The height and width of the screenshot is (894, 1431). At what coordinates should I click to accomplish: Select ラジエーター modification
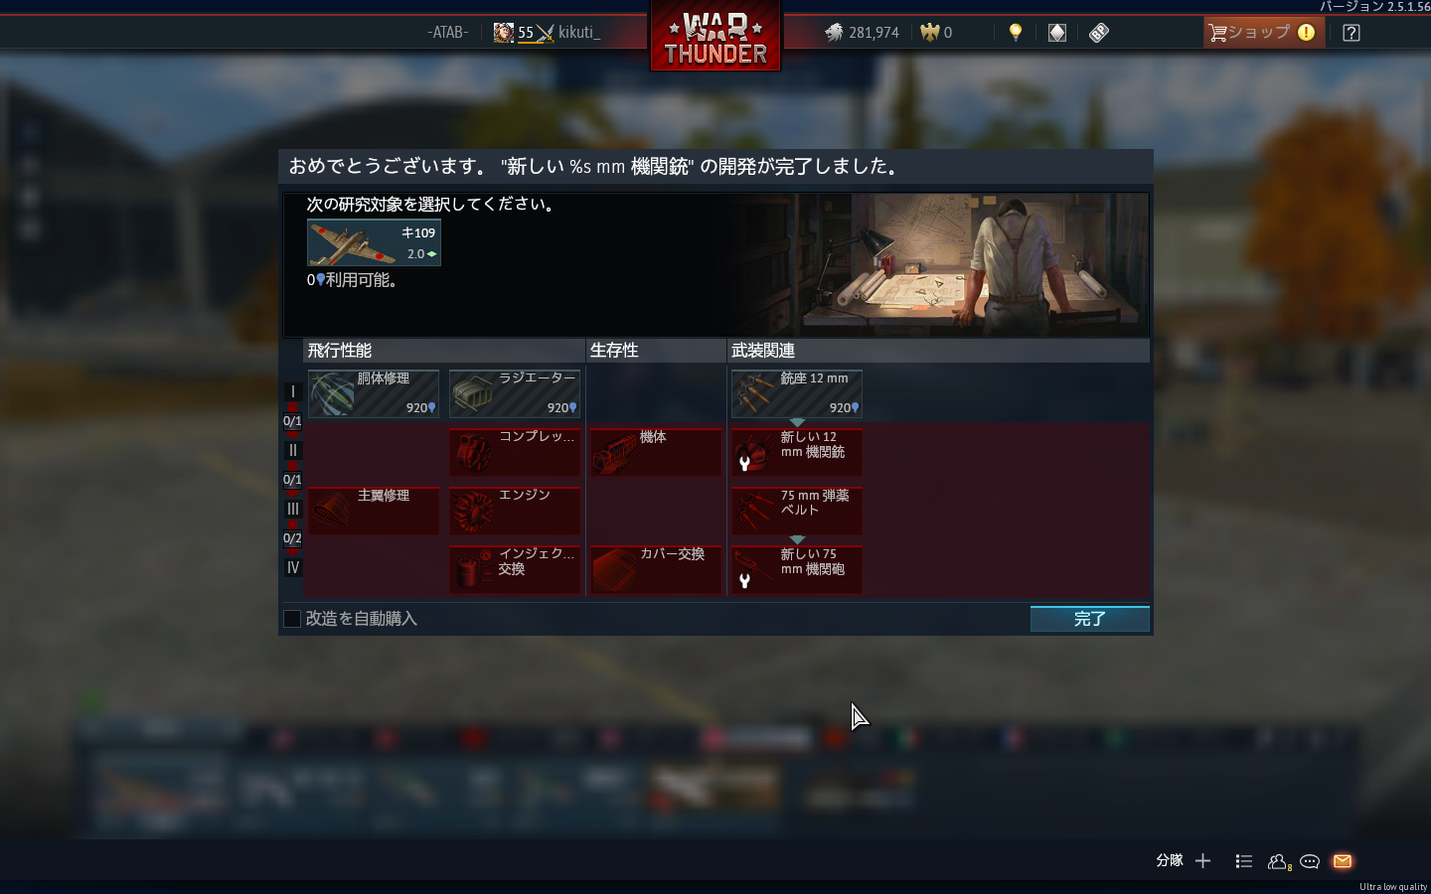(x=515, y=393)
